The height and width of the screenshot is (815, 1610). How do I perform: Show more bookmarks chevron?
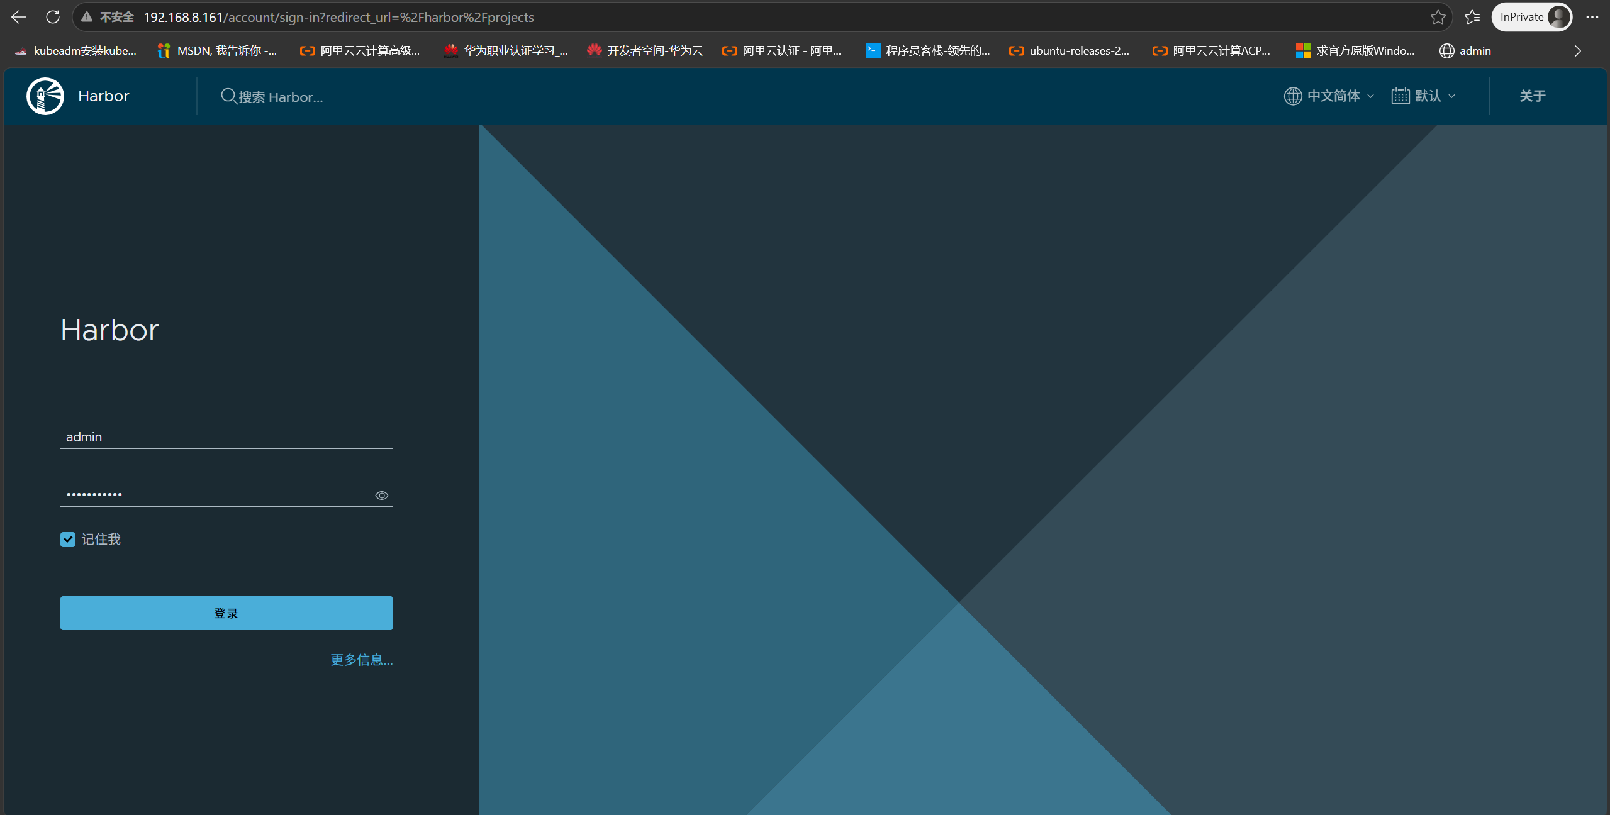(x=1577, y=51)
